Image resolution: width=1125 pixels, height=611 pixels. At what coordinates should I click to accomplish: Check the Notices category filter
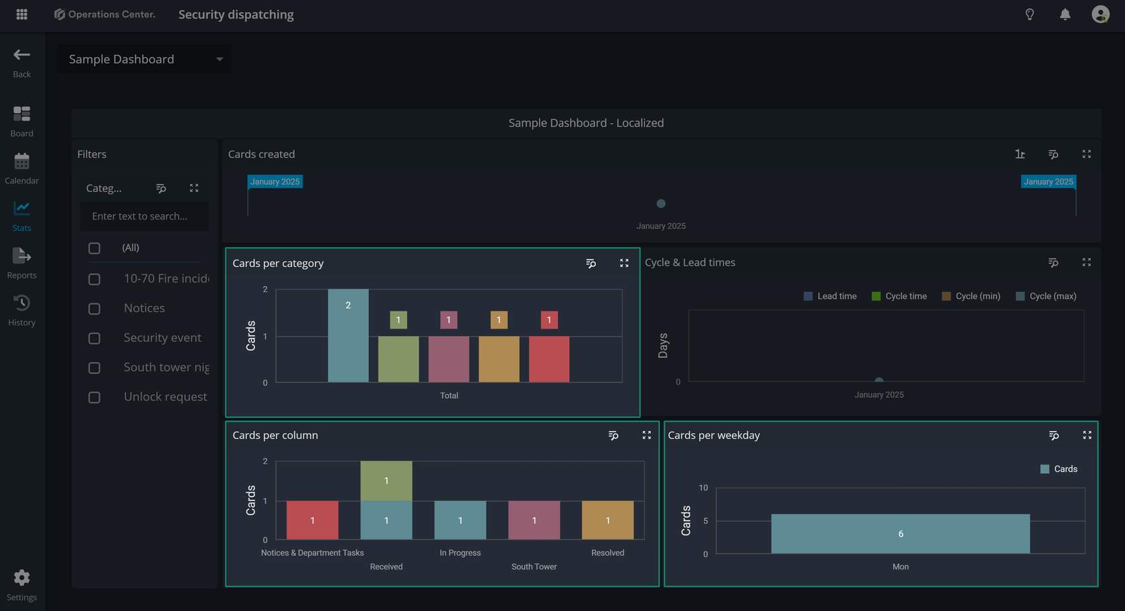94,309
